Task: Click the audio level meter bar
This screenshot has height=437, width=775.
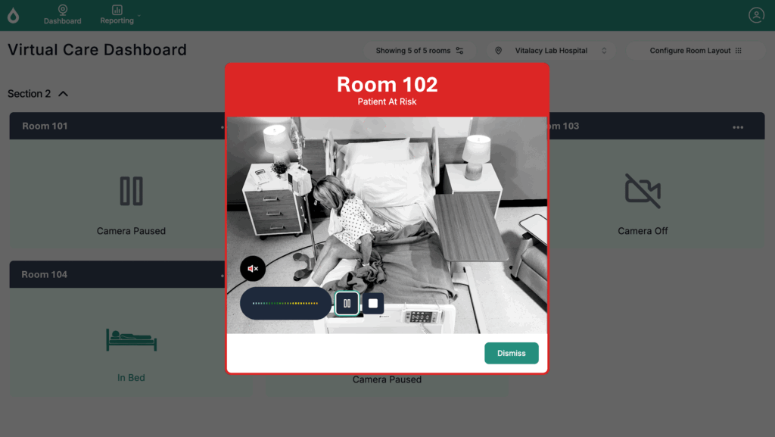Action: (285, 303)
